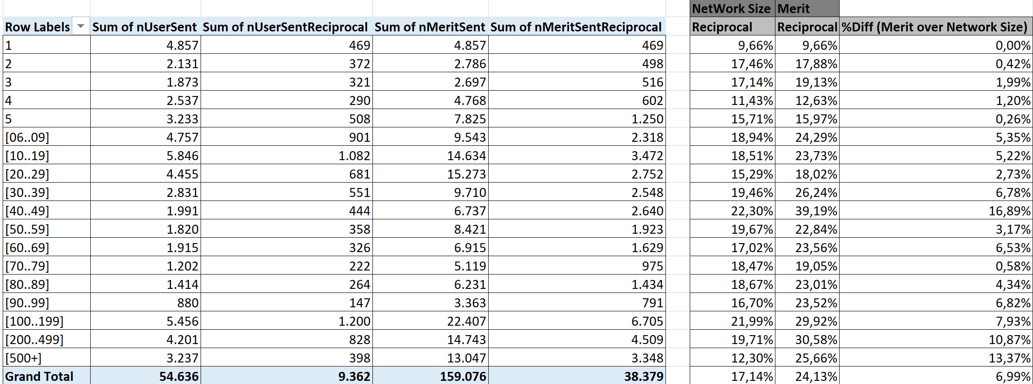The width and height of the screenshot is (1033, 384).
Task: Select the nUserSent value 5.846
Action: 145,155
